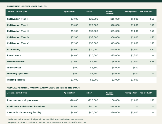
Task: Click Additional cultivation location initial fee $80,000
Action: 93,107
